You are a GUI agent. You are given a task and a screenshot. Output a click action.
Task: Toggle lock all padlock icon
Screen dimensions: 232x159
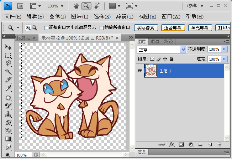(172, 59)
